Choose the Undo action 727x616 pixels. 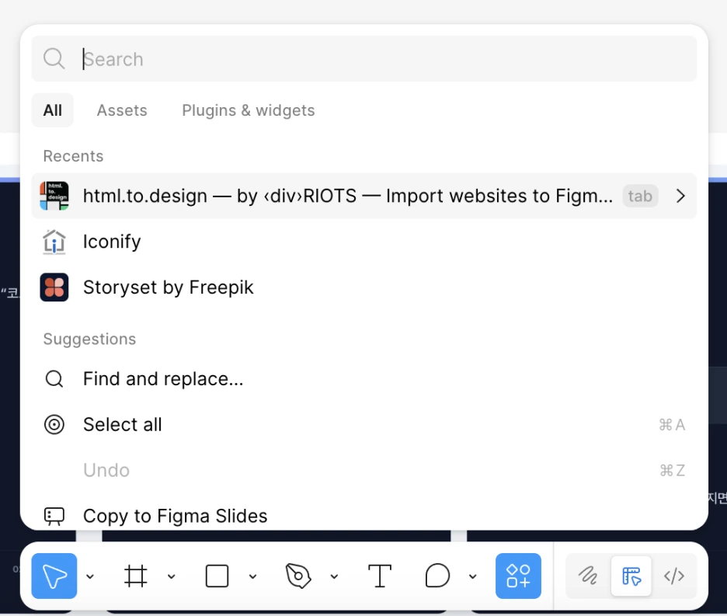tap(364, 470)
